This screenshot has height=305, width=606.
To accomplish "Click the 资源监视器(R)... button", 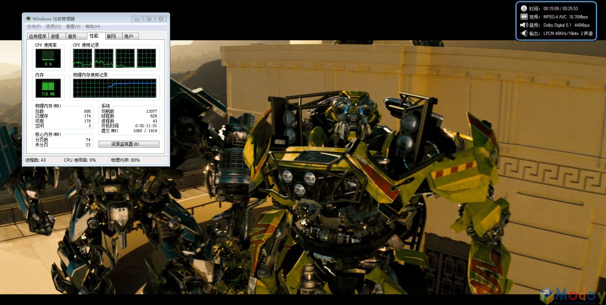I will [129, 144].
